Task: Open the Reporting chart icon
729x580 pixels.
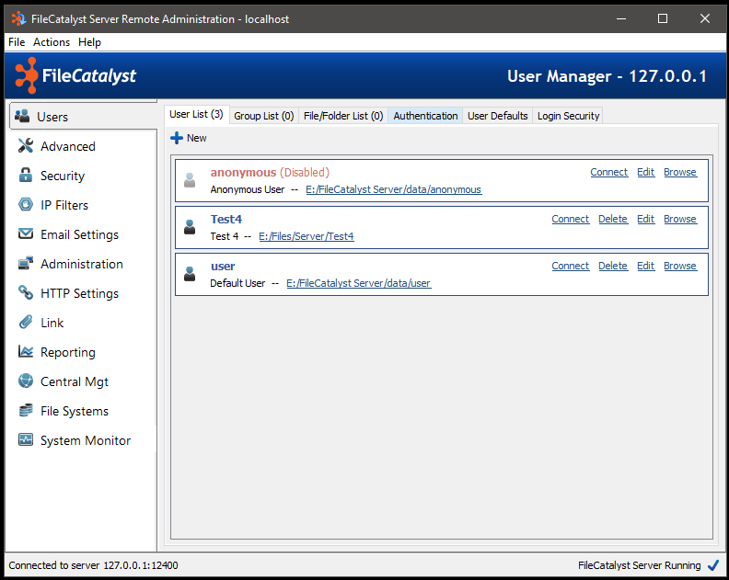Action: [25, 352]
